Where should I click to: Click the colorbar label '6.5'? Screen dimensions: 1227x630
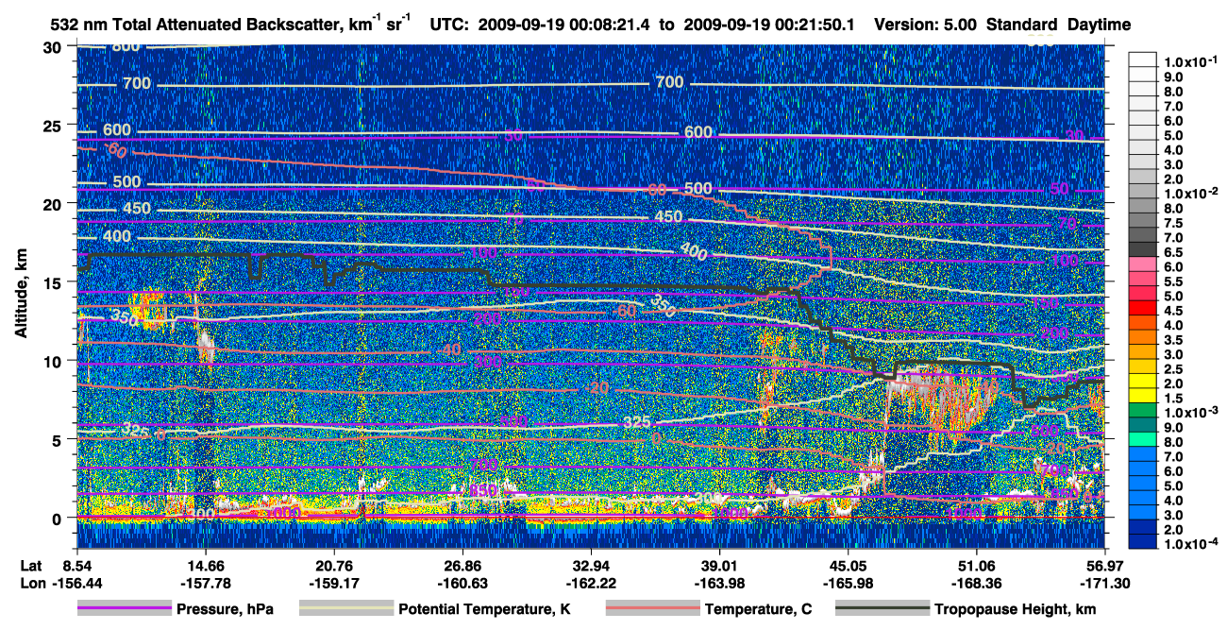(1175, 253)
